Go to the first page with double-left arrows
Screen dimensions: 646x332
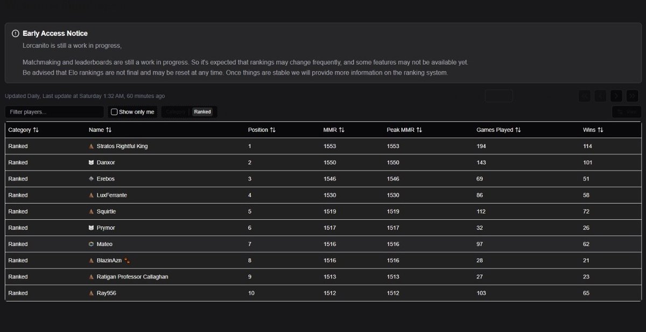(x=585, y=96)
